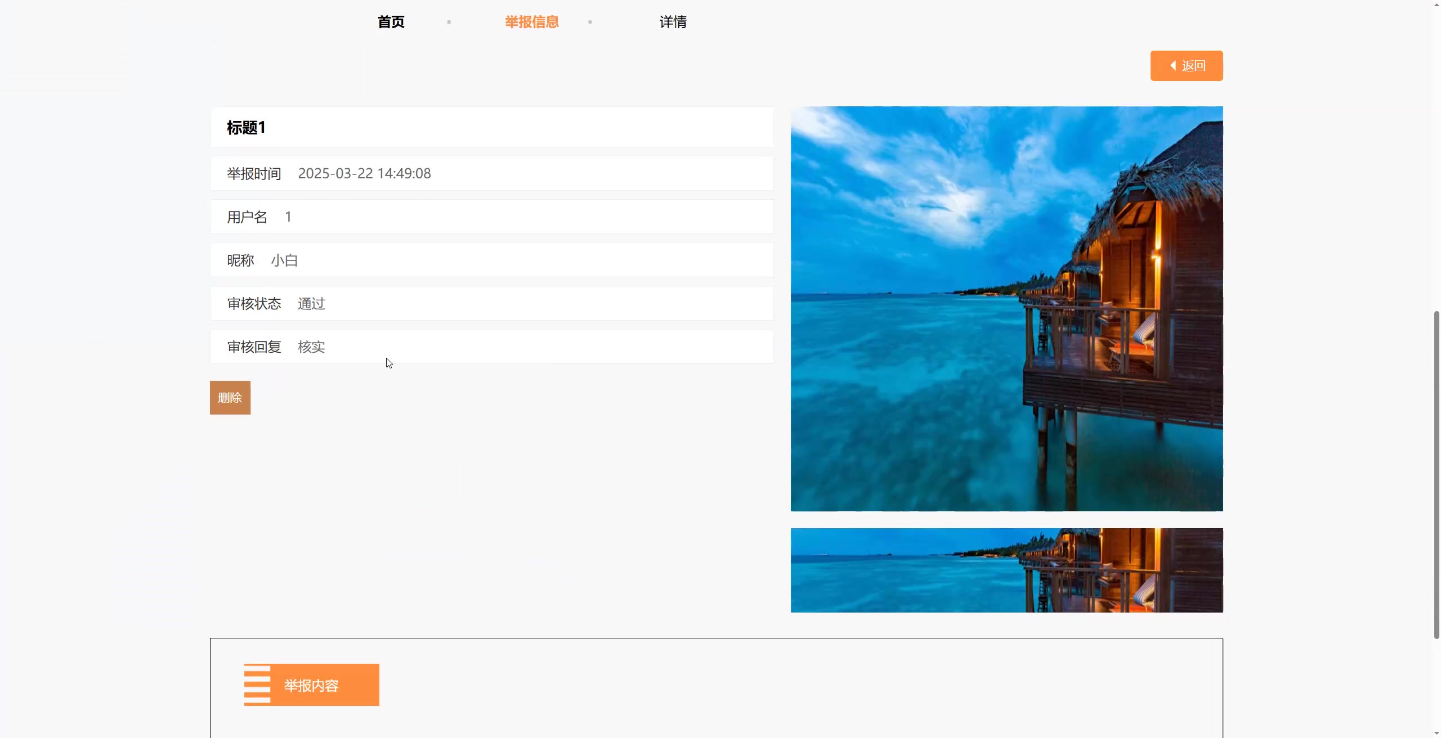Click the 标题1 title heading
This screenshot has height=738, width=1441.
click(x=246, y=128)
